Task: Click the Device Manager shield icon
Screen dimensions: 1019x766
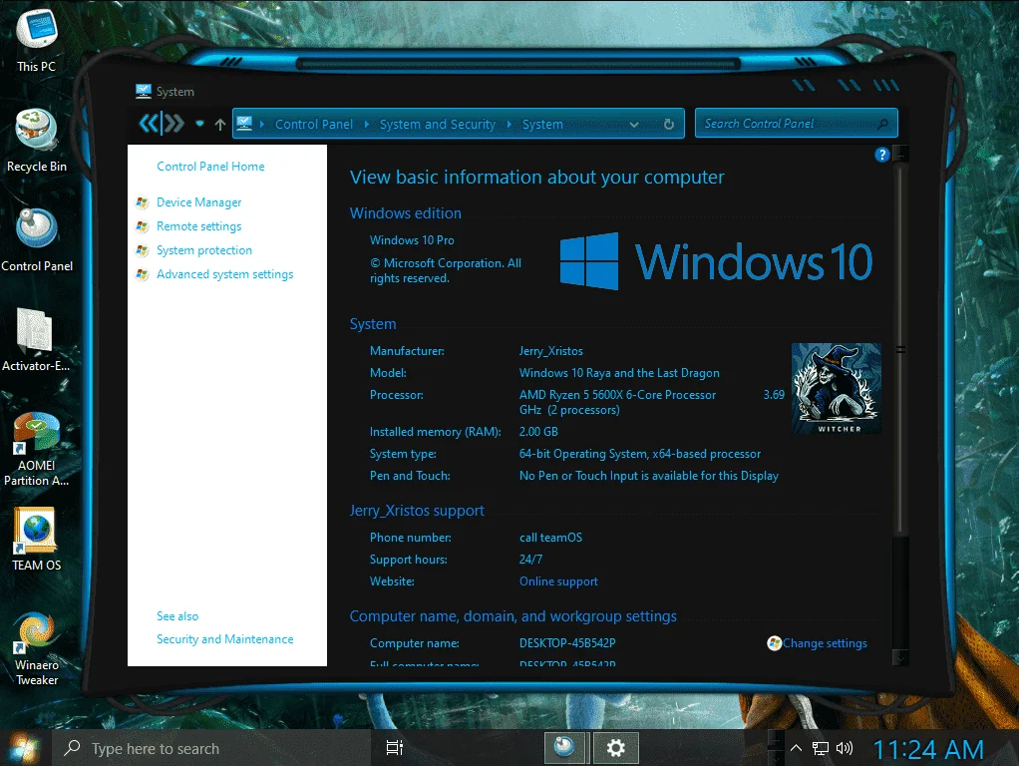Action: pyautogui.click(x=142, y=202)
